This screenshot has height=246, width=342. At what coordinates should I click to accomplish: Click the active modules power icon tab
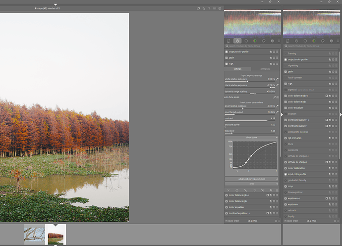coord(237,41)
